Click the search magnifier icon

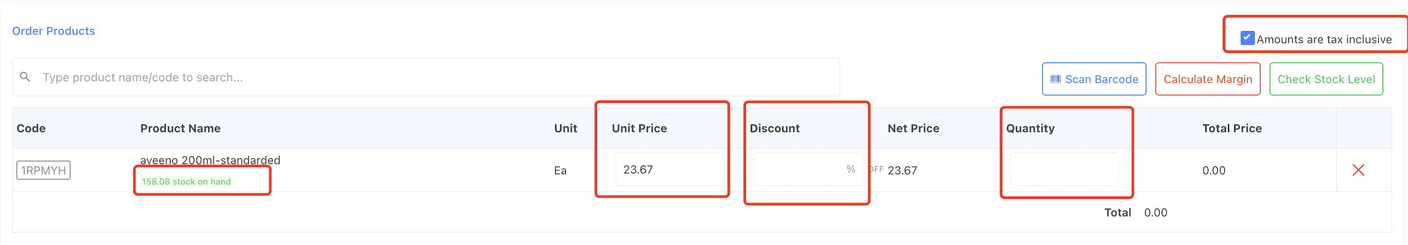[24, 77]
